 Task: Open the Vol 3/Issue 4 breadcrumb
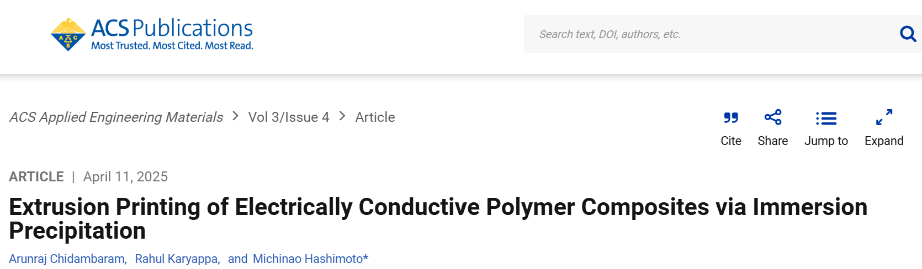[x=289, y=117]
